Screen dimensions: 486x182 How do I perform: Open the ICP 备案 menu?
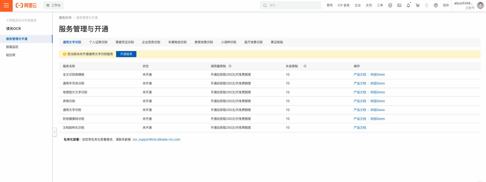[x=344, y=5]
